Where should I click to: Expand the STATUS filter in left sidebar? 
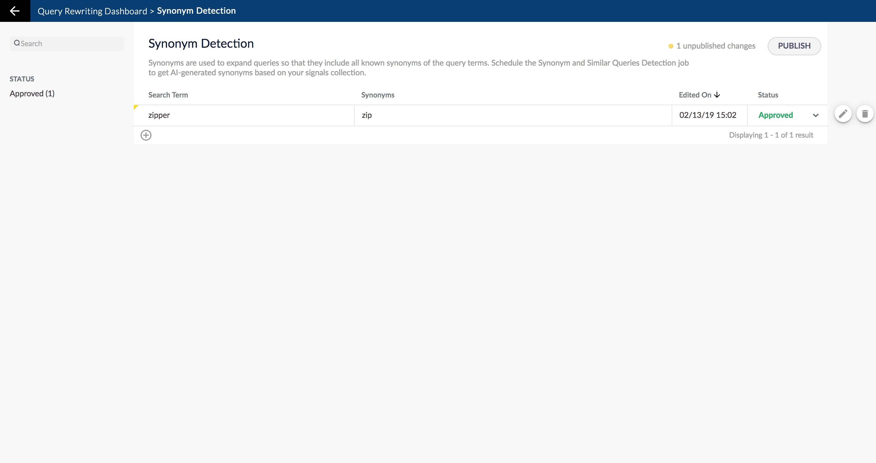pos(22,79)
